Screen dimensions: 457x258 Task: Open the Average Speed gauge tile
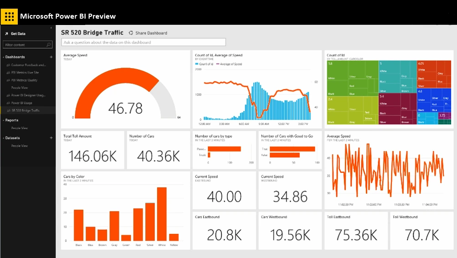125,89
